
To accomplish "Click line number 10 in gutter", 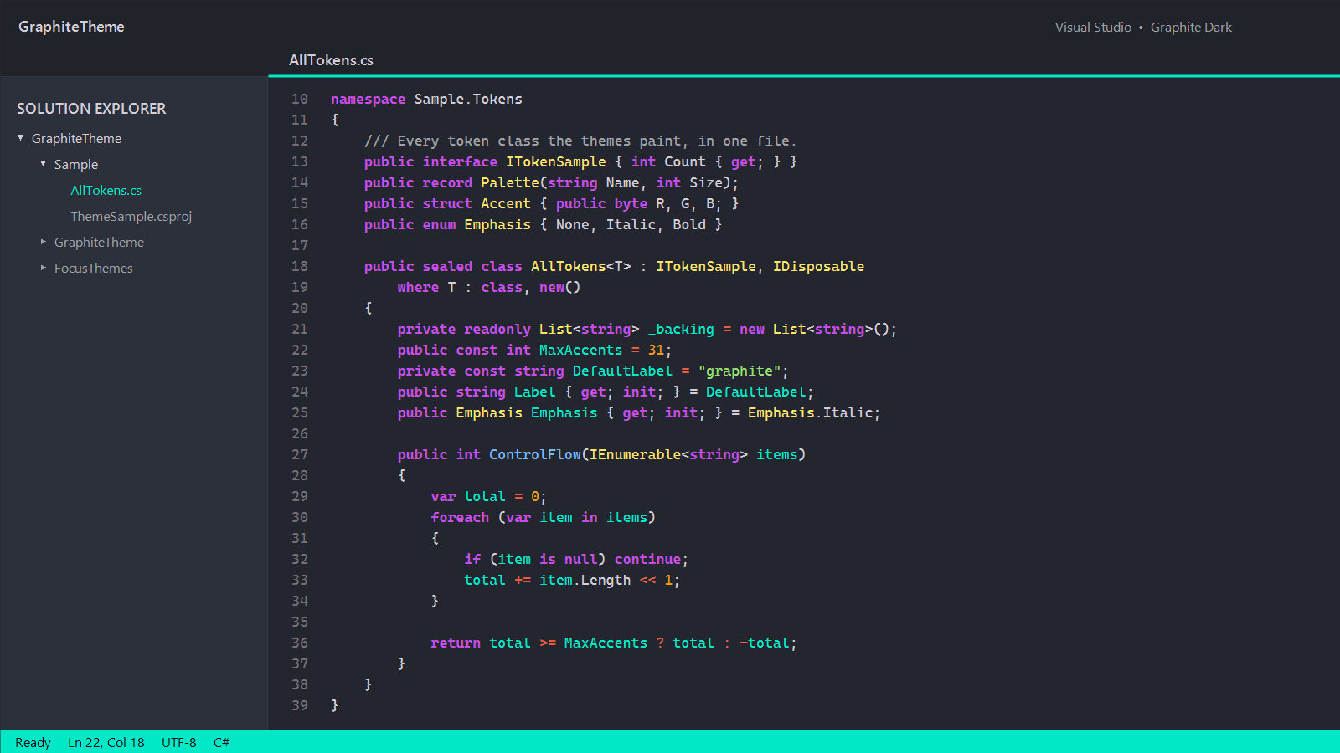I will tap(300, 99).
